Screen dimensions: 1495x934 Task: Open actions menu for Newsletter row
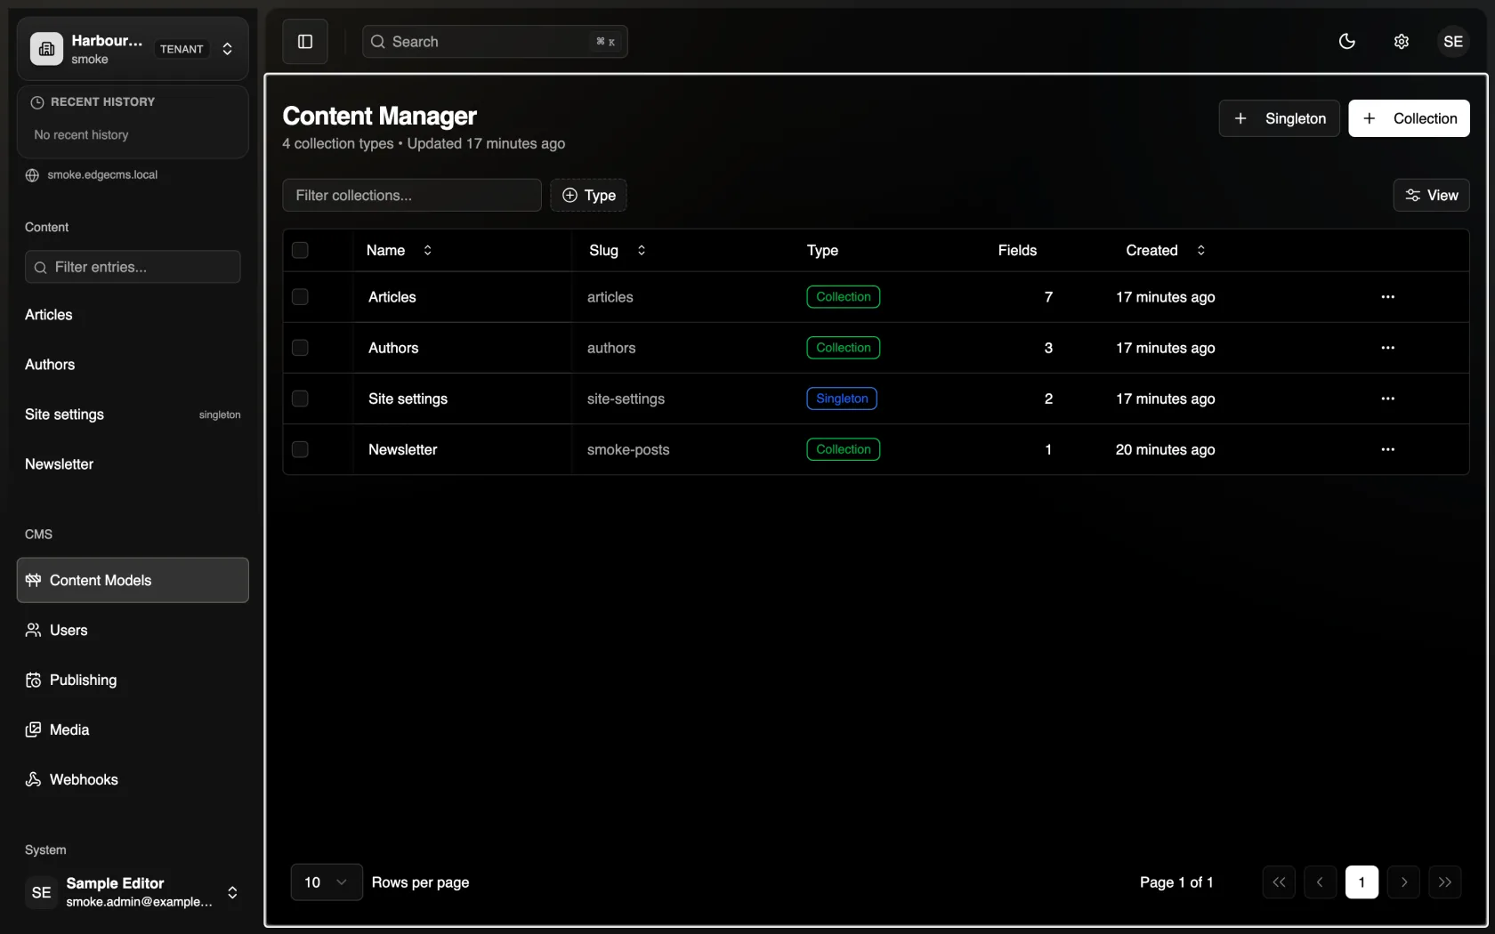[1387, 449]
